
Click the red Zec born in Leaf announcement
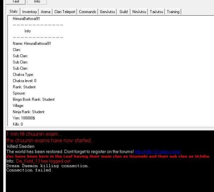[x=108, y=156]
